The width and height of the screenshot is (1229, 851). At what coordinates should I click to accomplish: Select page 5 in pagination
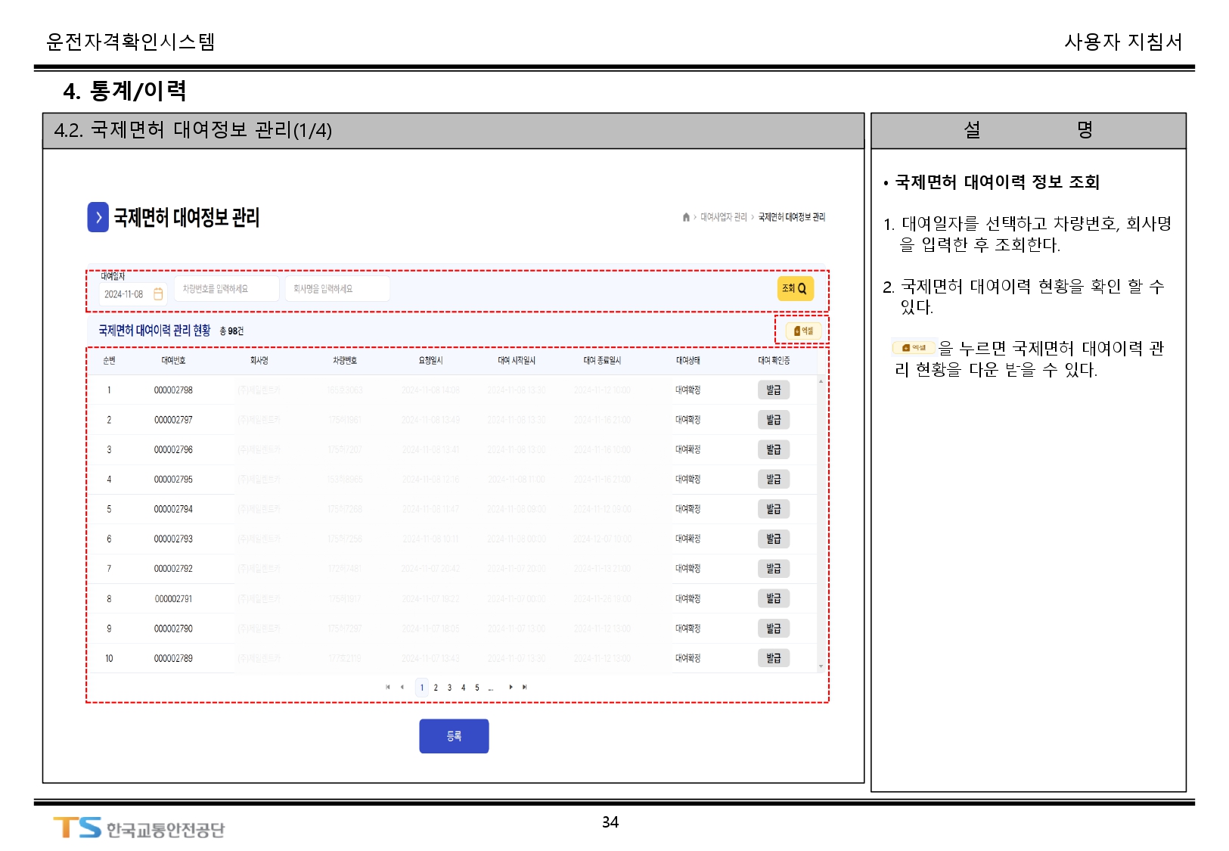point(476,688)
